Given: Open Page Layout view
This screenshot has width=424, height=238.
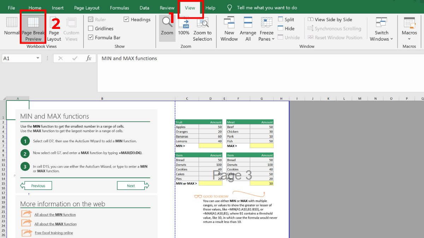Looking at the screenshot, I should [54, 29].
